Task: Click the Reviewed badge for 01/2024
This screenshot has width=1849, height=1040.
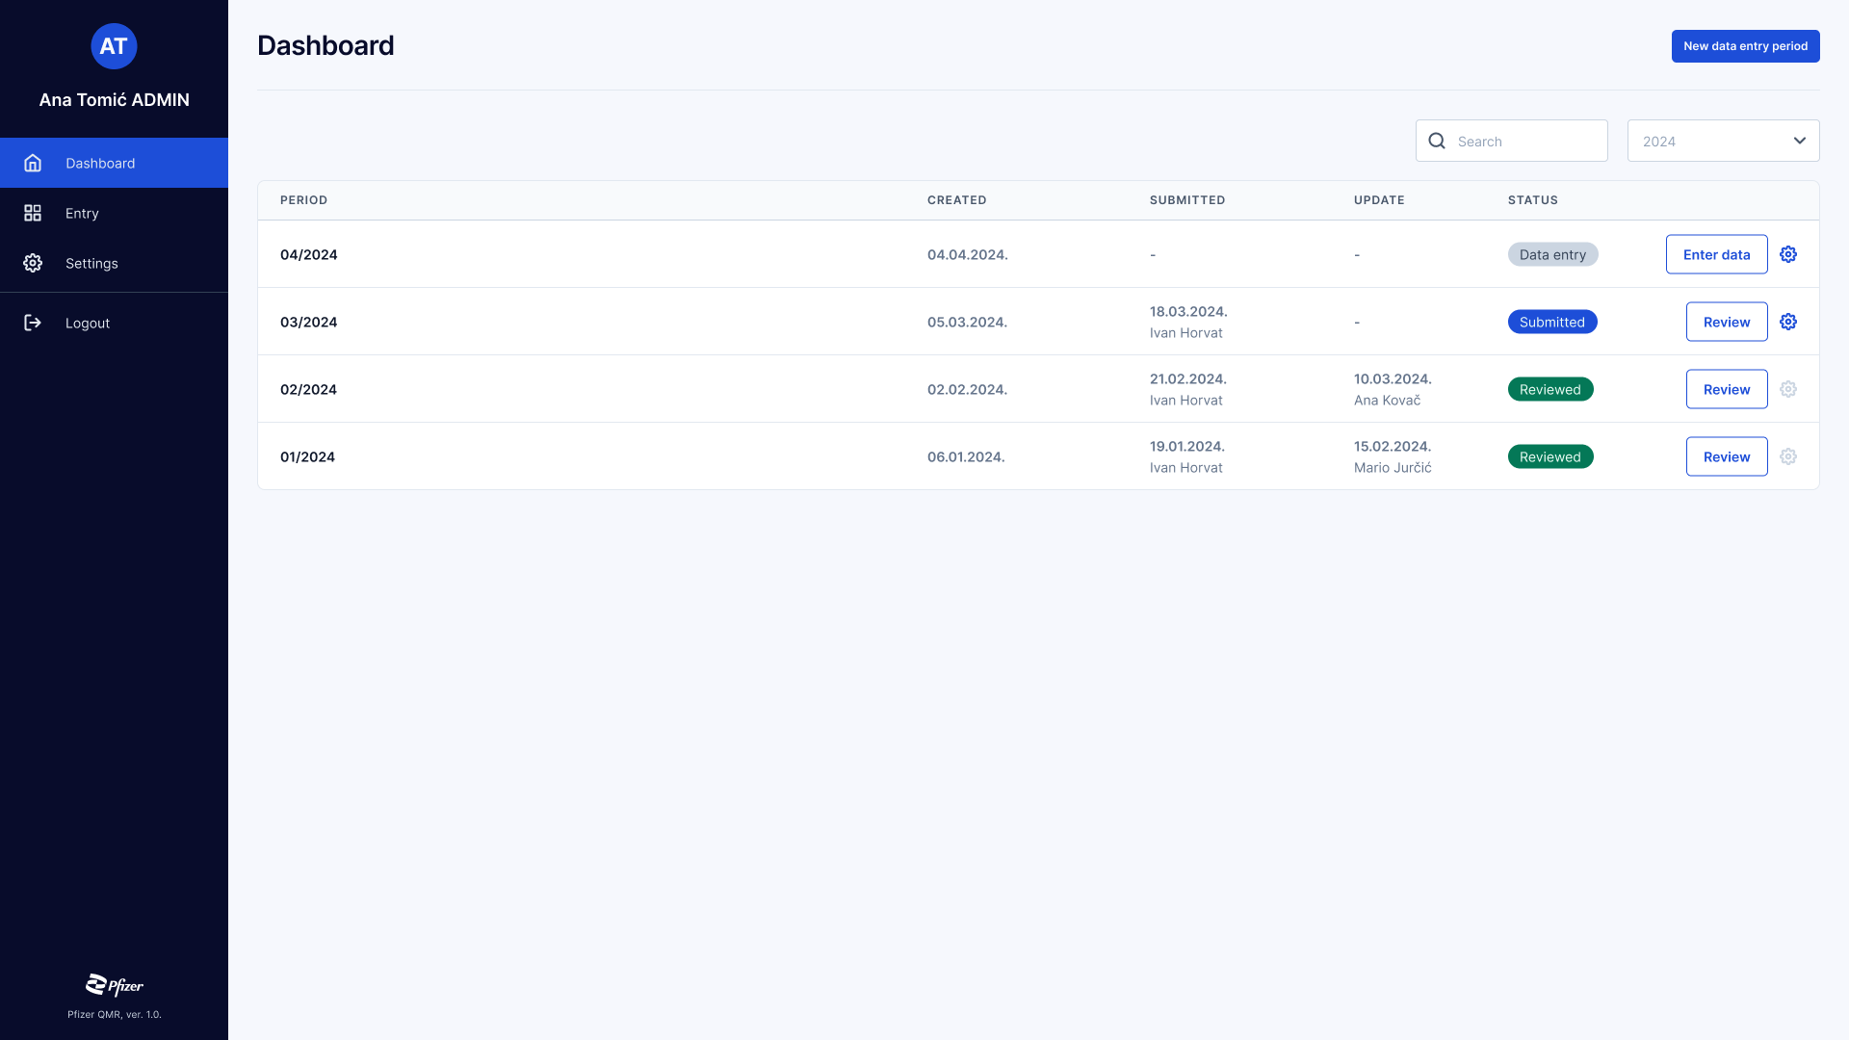Action: point(1550,456)
